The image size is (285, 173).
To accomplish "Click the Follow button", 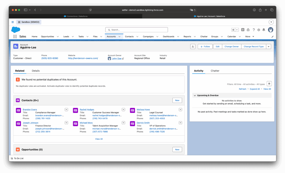I will 205,47.
